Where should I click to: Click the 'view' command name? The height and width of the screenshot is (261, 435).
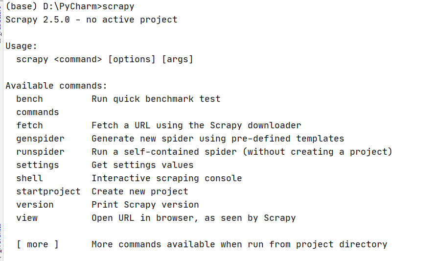(x=27, y=218)
